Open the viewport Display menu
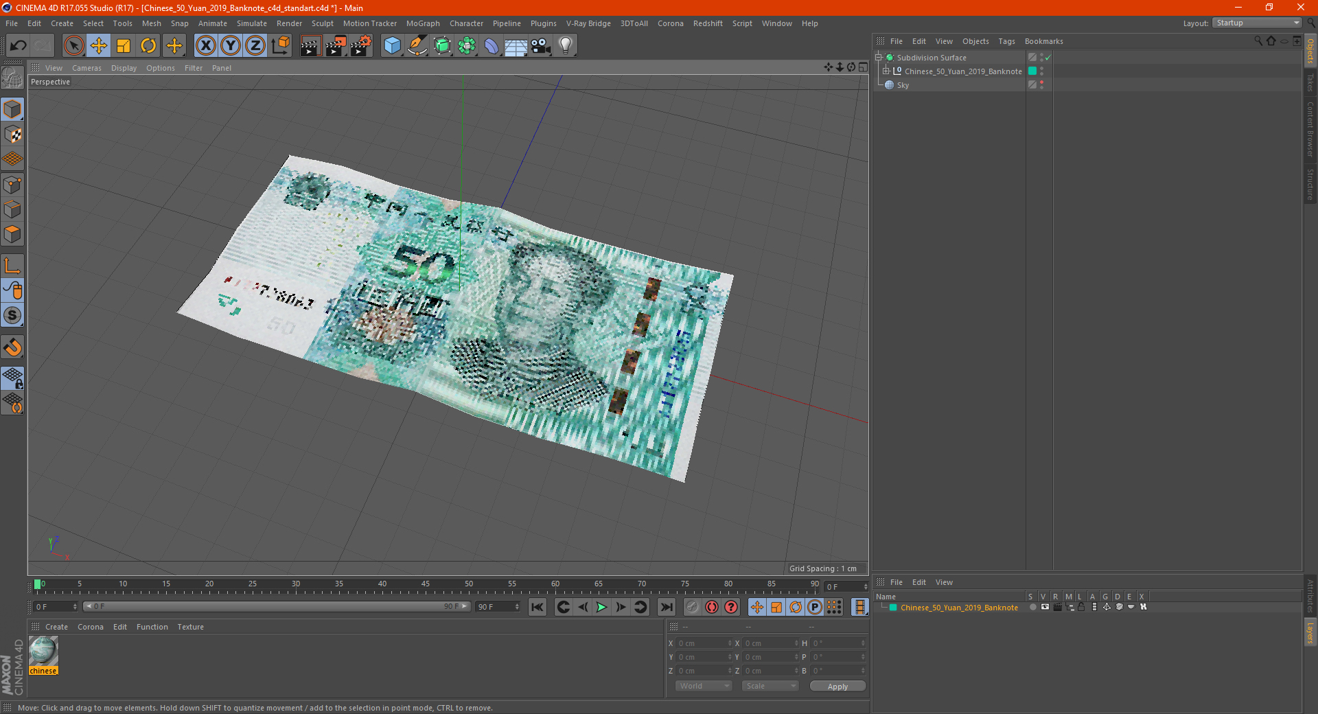 124,68
